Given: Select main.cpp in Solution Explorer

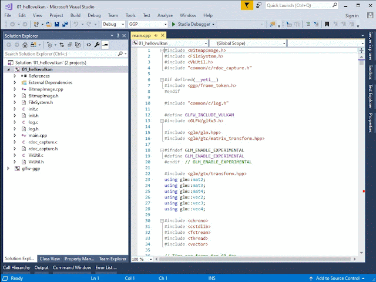Looking at the screenshot, I should 38,136.
